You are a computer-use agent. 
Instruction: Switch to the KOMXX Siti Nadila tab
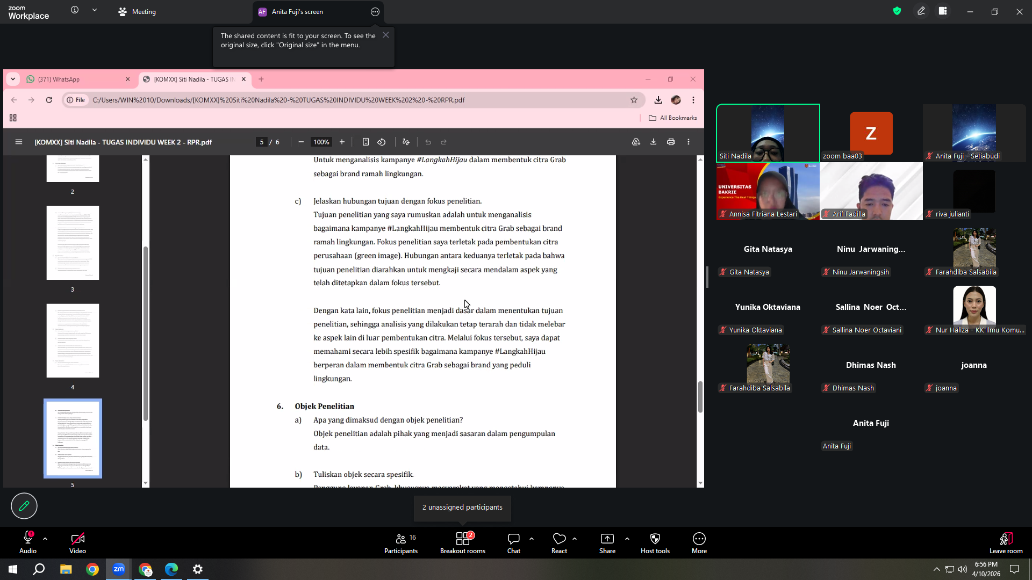click(x=195, y=79)
